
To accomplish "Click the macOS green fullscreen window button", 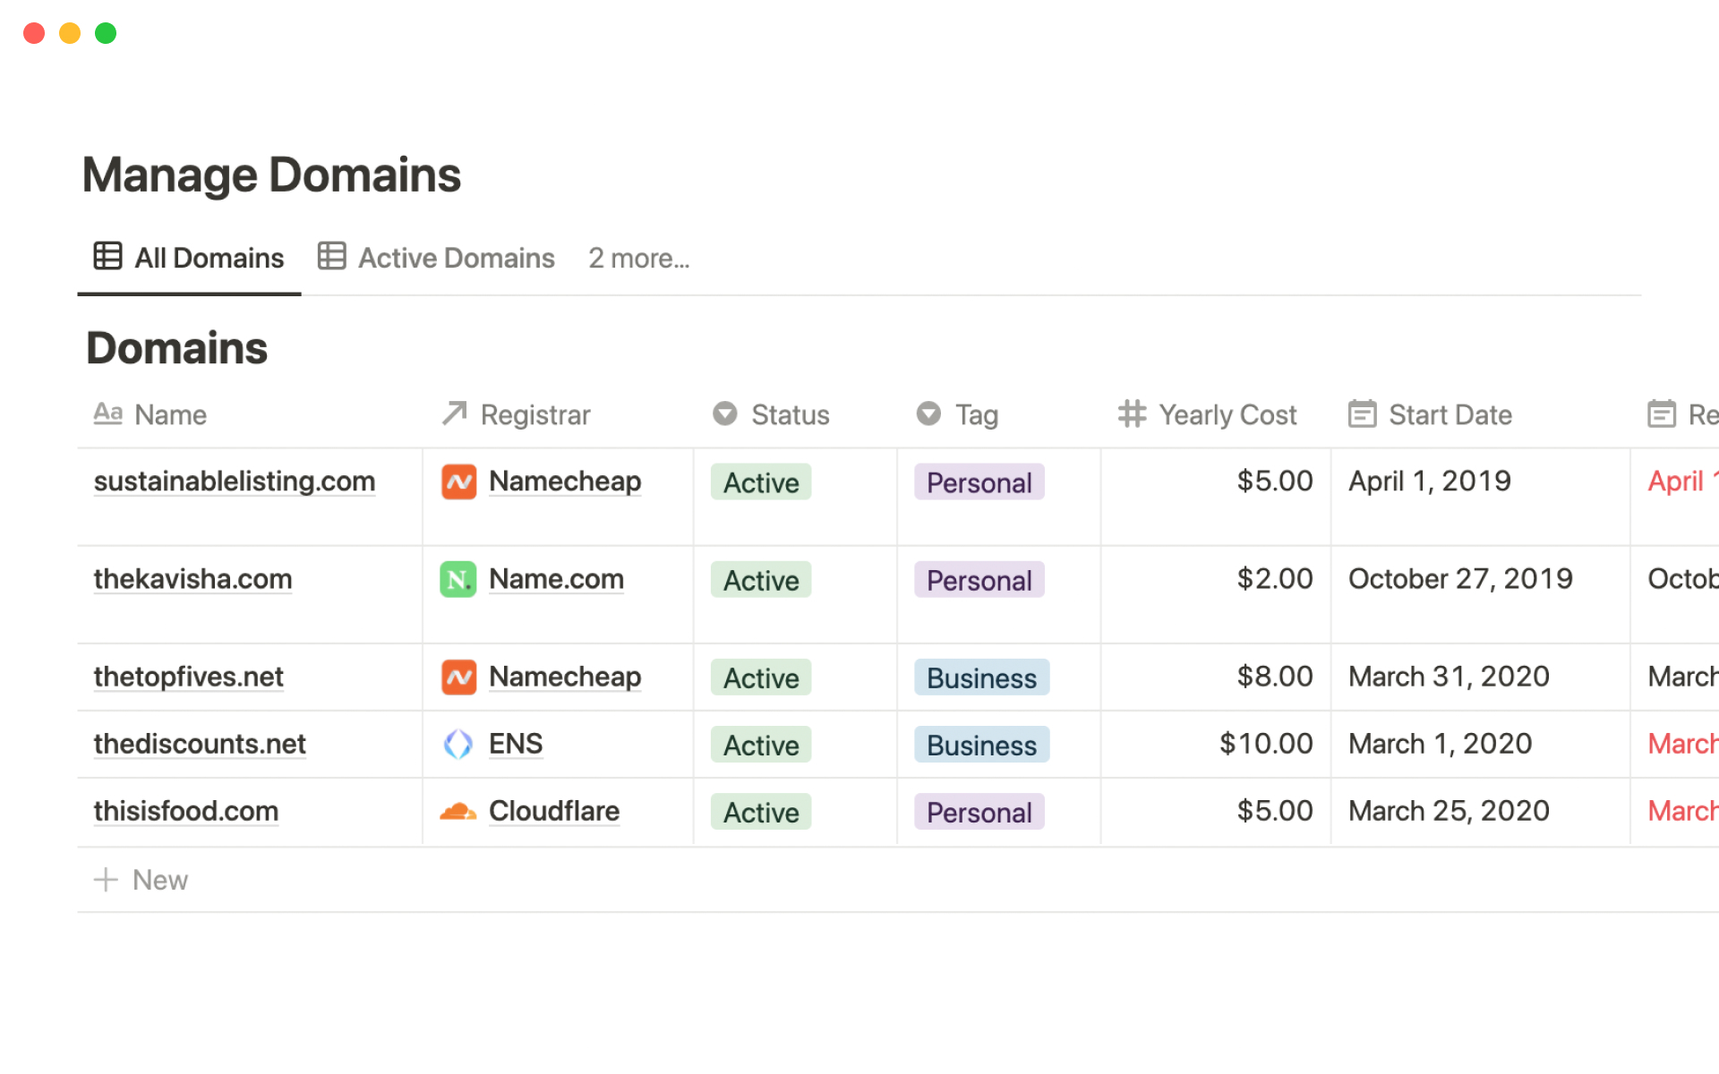I will pyautogui.click(x=106, y=33).
